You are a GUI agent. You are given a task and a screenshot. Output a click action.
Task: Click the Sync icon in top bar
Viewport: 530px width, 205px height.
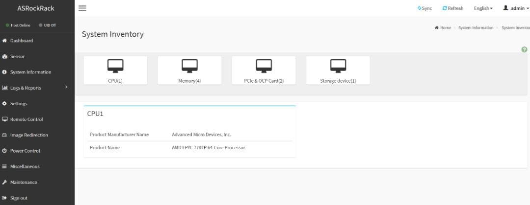click(420, 8)
